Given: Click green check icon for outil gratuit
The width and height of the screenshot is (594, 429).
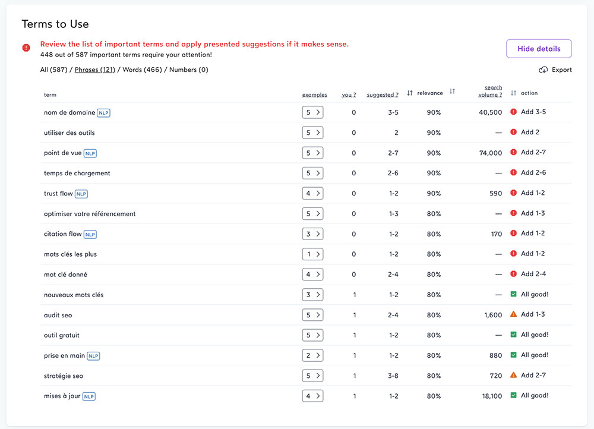Looking at the screenshot, I should tap(513, 335).
